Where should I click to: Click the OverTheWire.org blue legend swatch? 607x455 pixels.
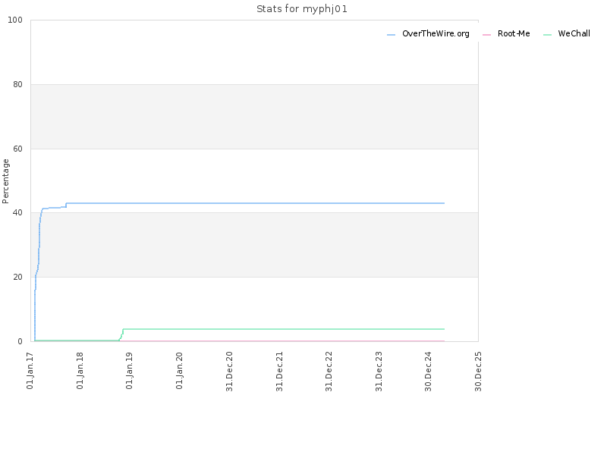click(x=391, y=35)
